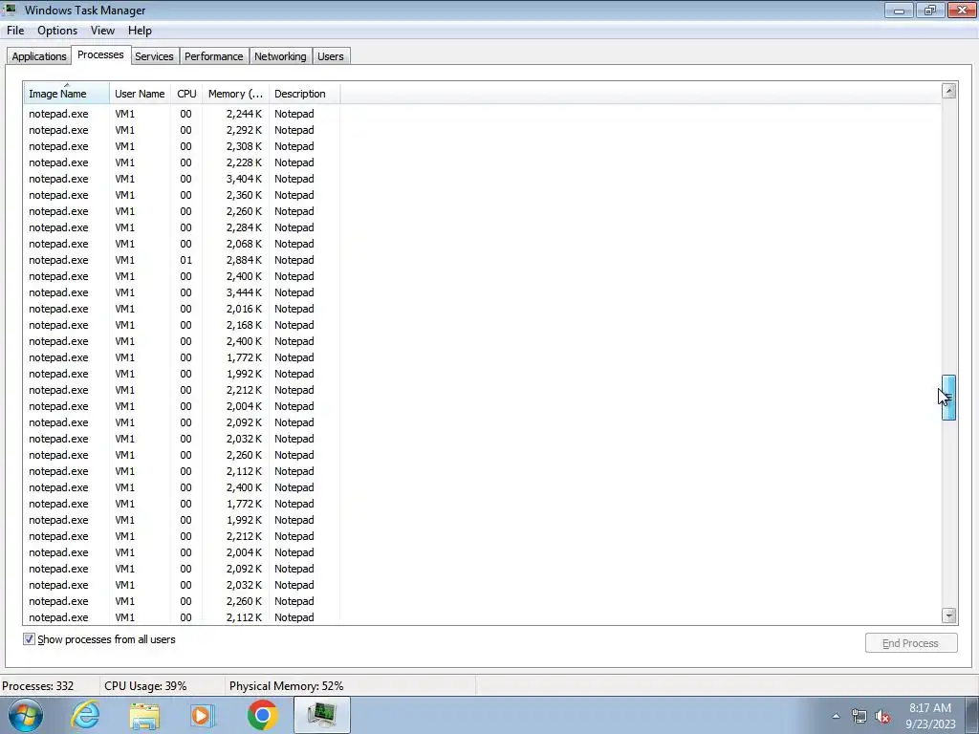The image size is (979, 734).
Task: Open the Help menu
Action: click(140, 31)
